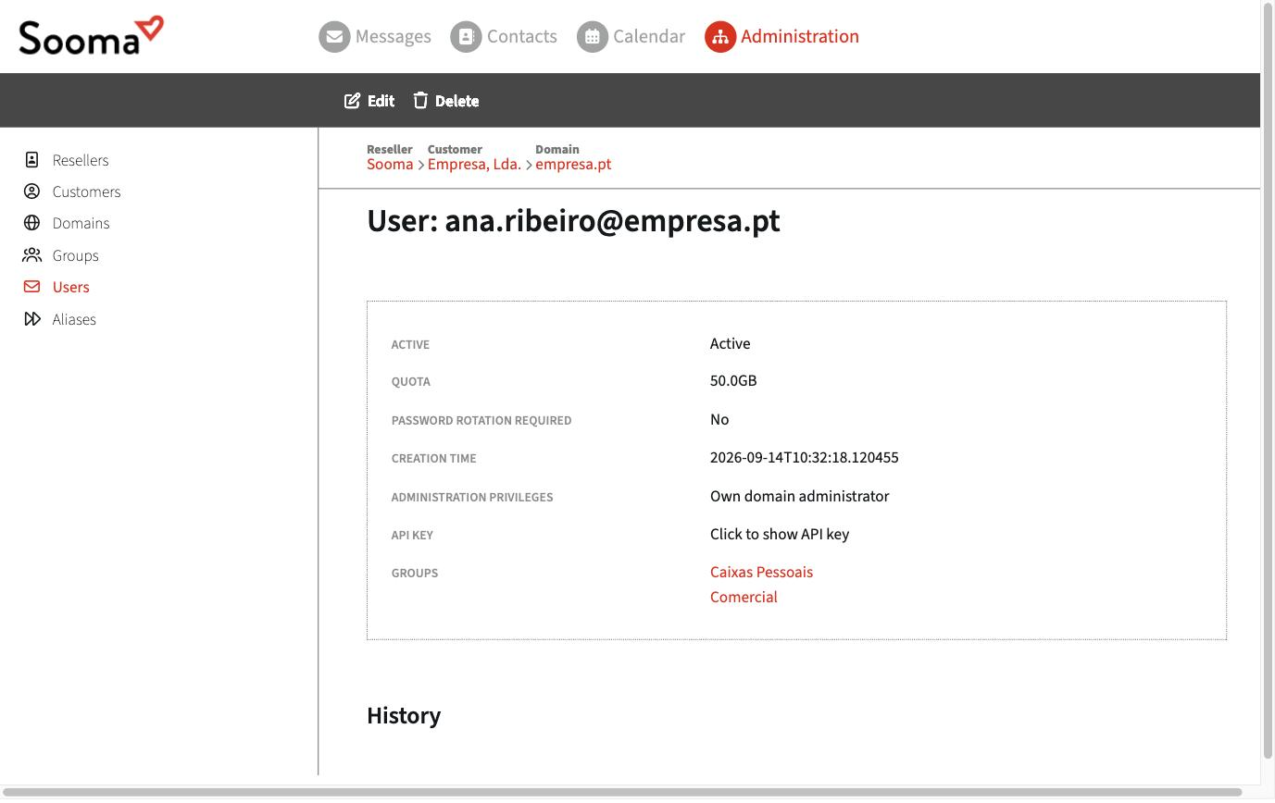This screenshot has width=1275, height=803.
Task: Navigate to Domains in sidebar
Action: pos(81,223)
